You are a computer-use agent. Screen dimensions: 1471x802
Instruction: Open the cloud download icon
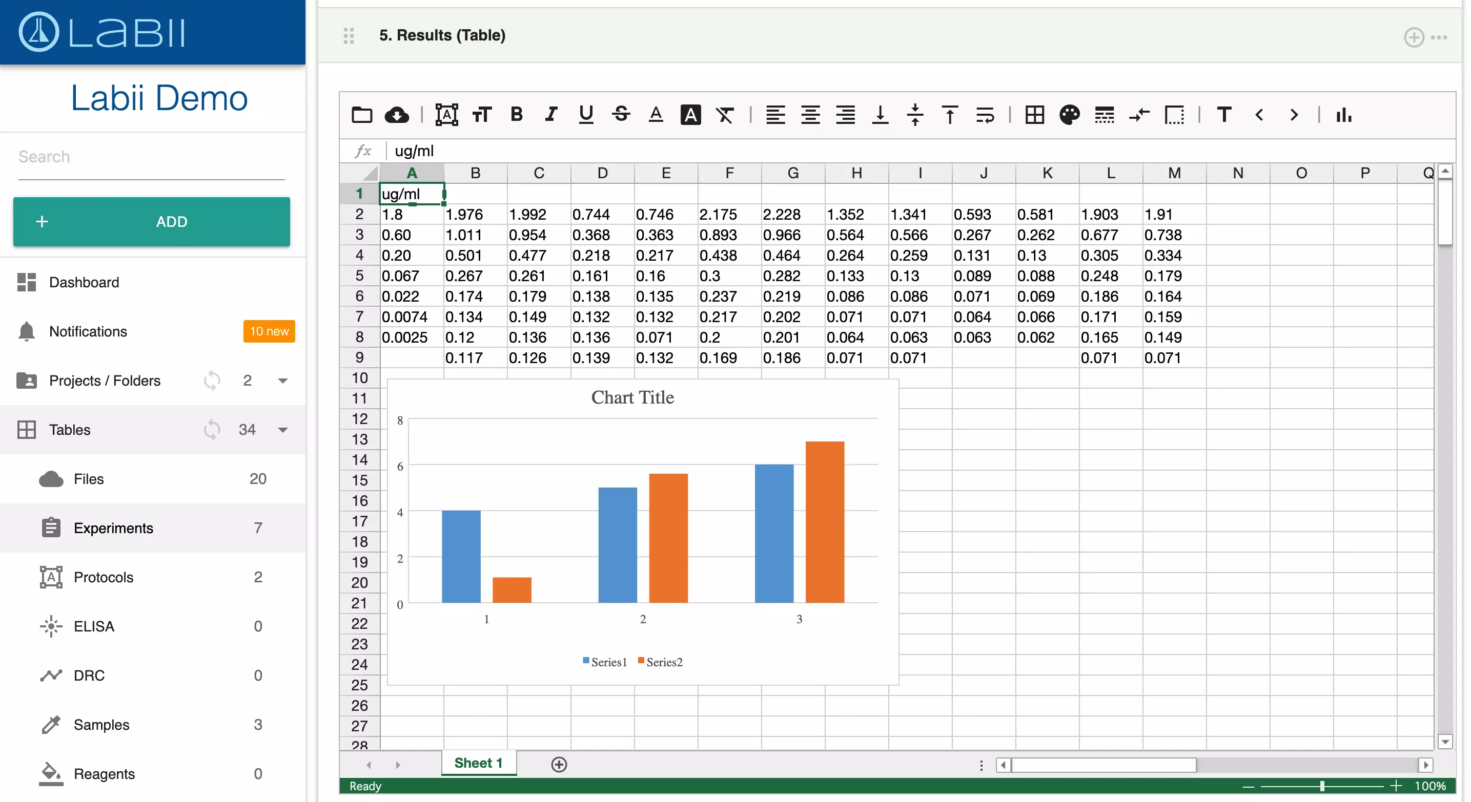click(x=397, y=115)
